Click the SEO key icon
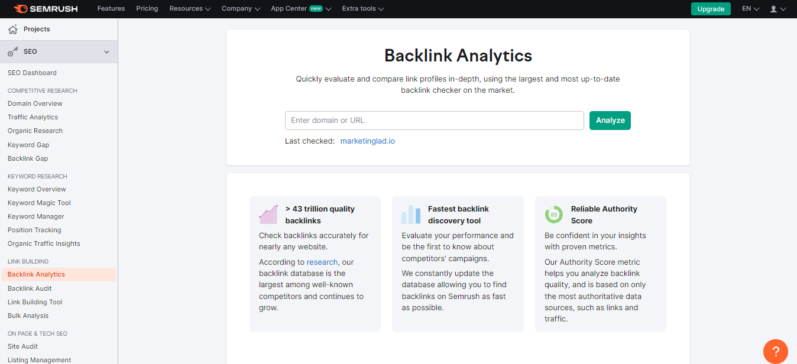Image resolution: width=797 pixels, height=364 pixels. [13, 52]
